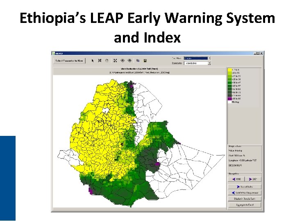This screenshot has height=221, width=295.
Task: Click the copy image icon
Action: click(138, 61)
